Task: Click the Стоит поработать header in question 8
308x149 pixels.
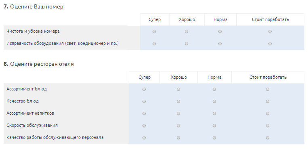Action: 268,77
